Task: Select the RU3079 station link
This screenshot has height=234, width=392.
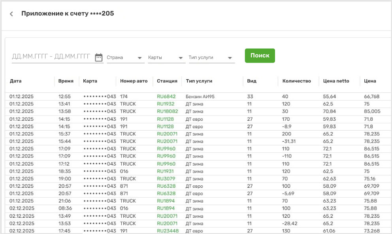Action: pos(166,179)
